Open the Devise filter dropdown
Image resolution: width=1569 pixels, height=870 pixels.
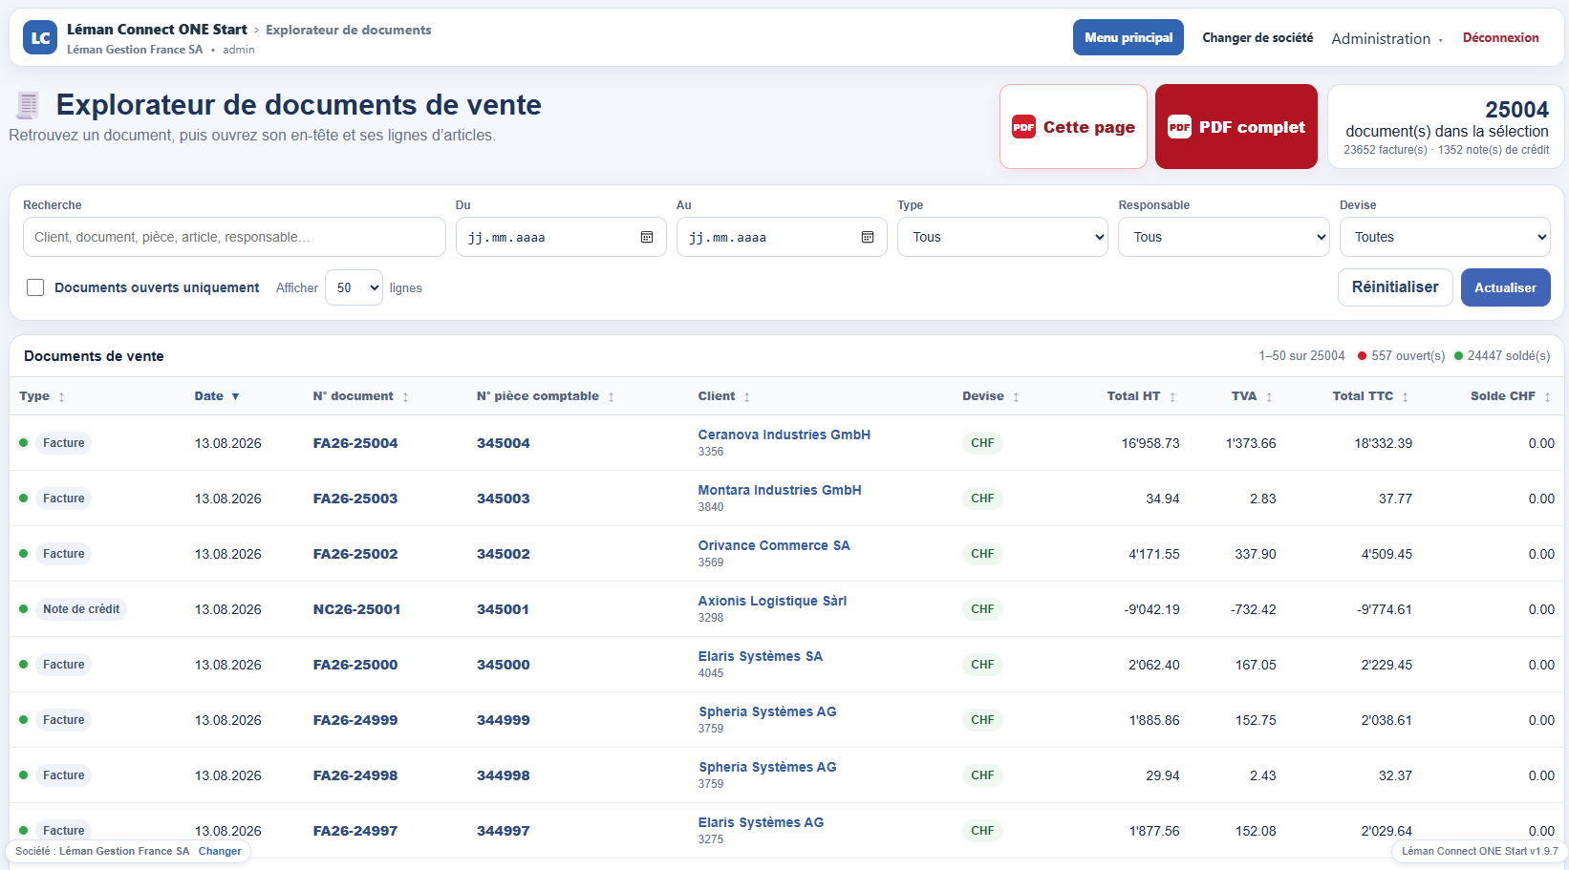click(x=1445, y=237)
